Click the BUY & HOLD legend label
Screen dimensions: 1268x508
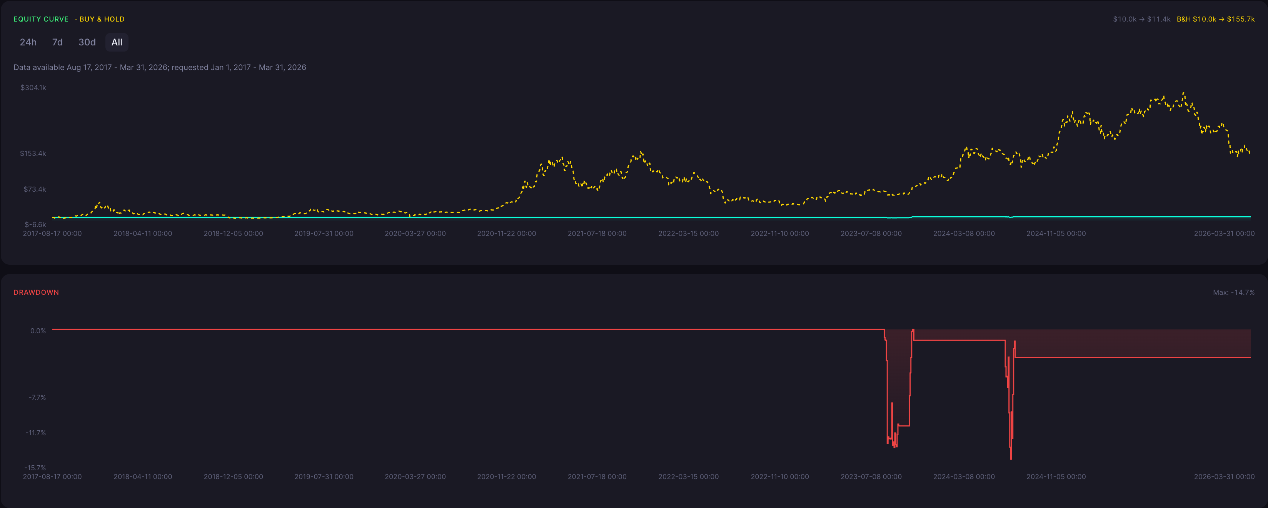(102, 19)
